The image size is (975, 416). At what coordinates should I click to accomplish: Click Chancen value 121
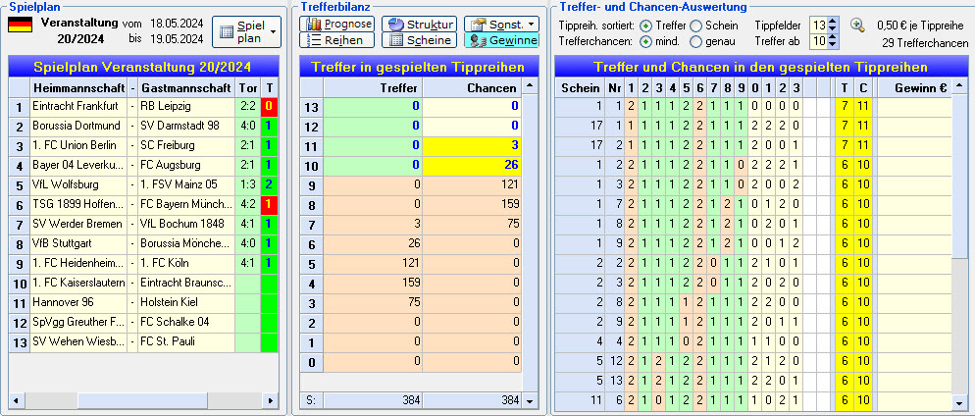coord(472,184)
